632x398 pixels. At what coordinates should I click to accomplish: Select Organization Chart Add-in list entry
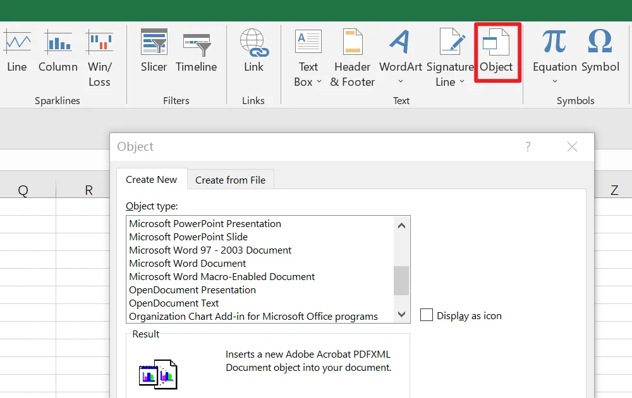(x=253, y=317)
